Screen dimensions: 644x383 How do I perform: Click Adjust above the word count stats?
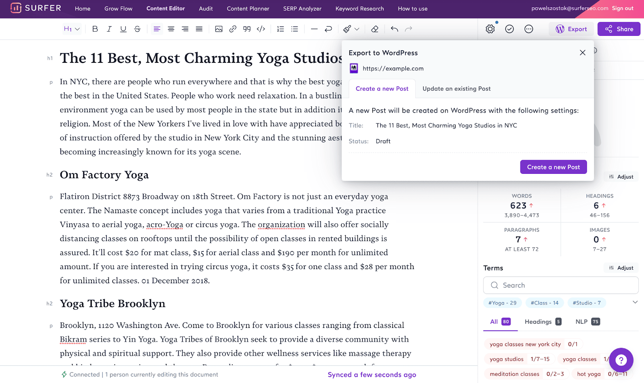coord(621,177)
